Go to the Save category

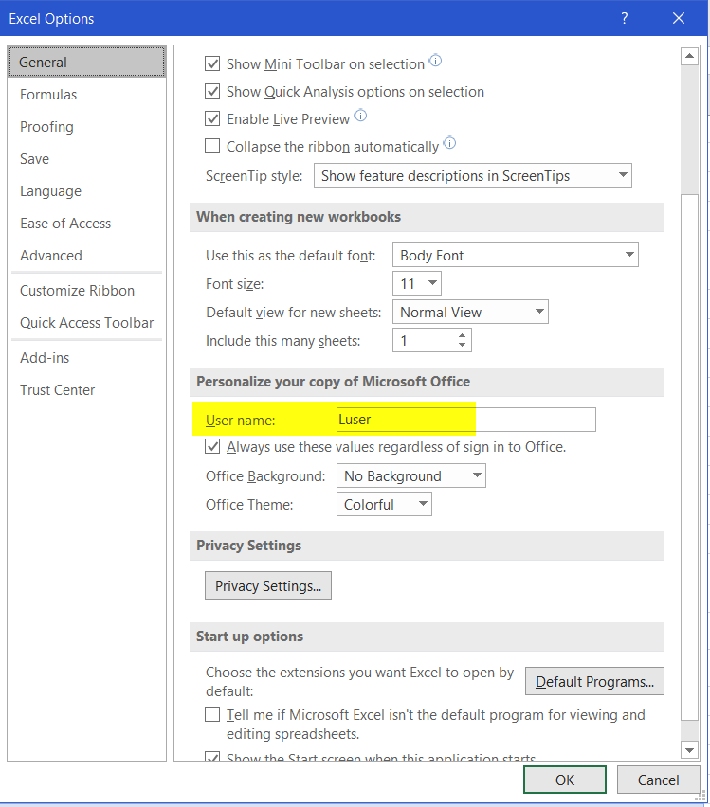click(x=86, y=159)
